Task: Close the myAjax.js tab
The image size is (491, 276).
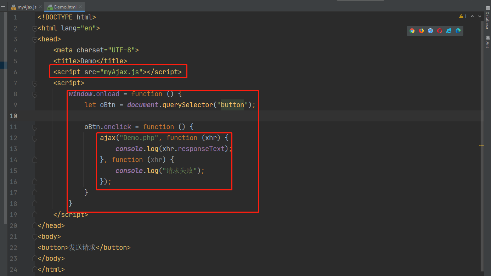Action: (40, 7)
